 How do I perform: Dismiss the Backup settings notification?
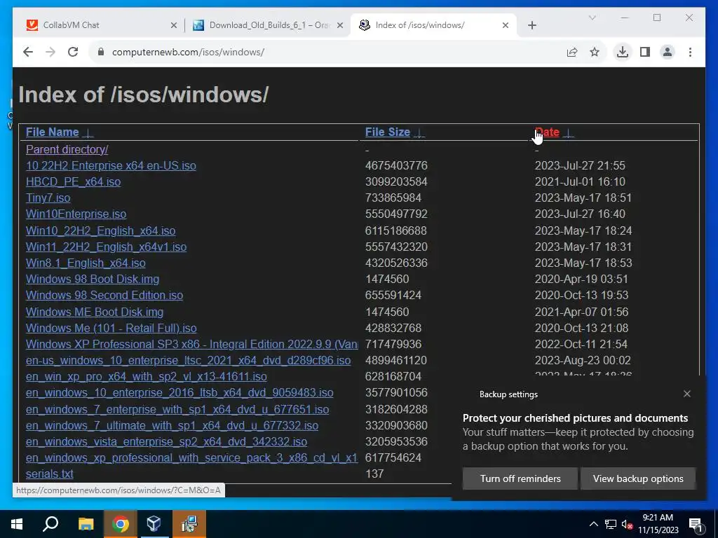[687, 394]
